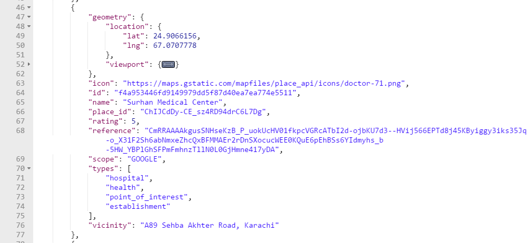This screenshot has width=532, height=243.
Task: Click the "Surhan Medical Center" name value
Action: point(172,103)
